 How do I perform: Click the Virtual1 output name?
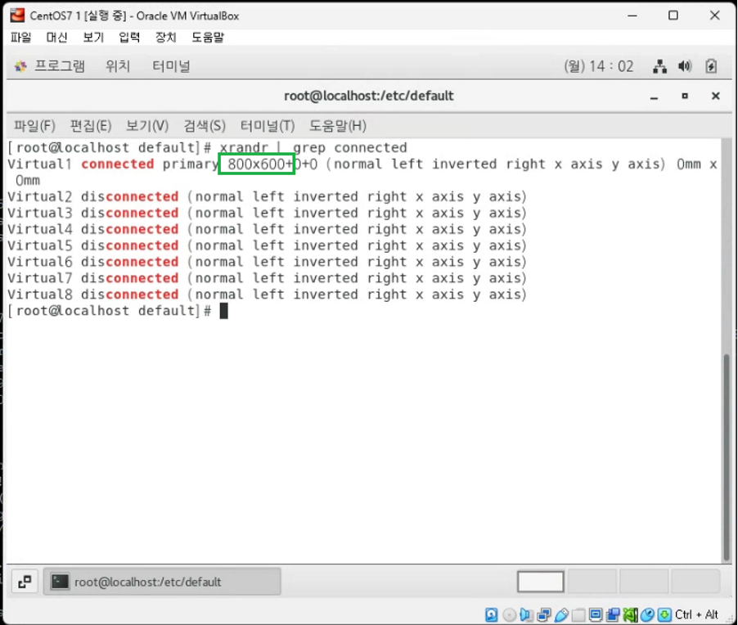tap(39, 164)
